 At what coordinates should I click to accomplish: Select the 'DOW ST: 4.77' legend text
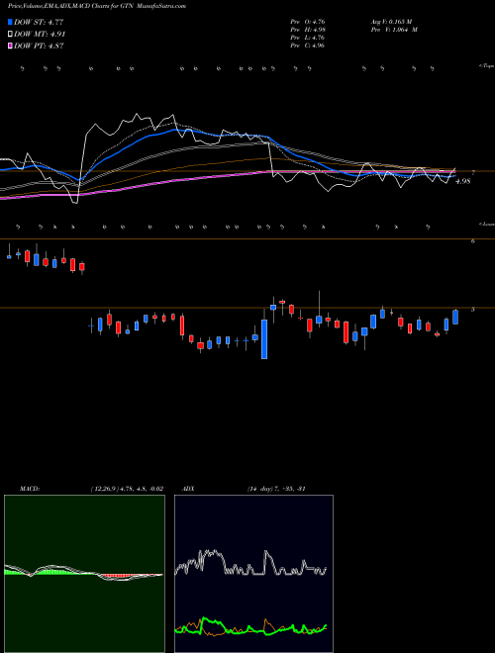[39, 22]
